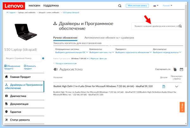Click Моя учетная запись button
Viewport: 190px width, 128px height.
click(x=137, y=6)
